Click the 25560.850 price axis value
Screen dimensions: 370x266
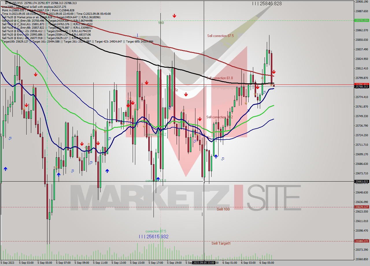pos(362,259)
